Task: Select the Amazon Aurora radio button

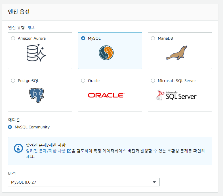Action: [x=13, y=38]
